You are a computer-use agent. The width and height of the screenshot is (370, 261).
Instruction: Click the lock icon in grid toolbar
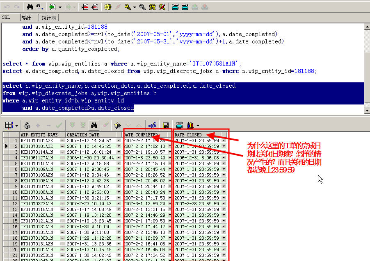click(27, 125)
